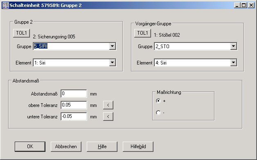The height and width of the screenshot is (160, 257).
Task: Focus the Abstandsmaß input field
Action: click(74, 93)
